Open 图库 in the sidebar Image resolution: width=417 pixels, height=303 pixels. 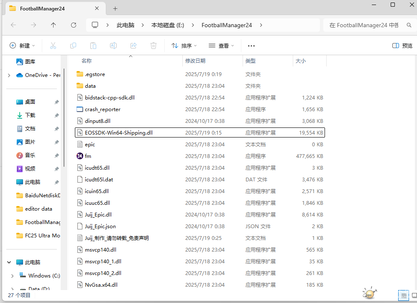click(x=26, y=62)
